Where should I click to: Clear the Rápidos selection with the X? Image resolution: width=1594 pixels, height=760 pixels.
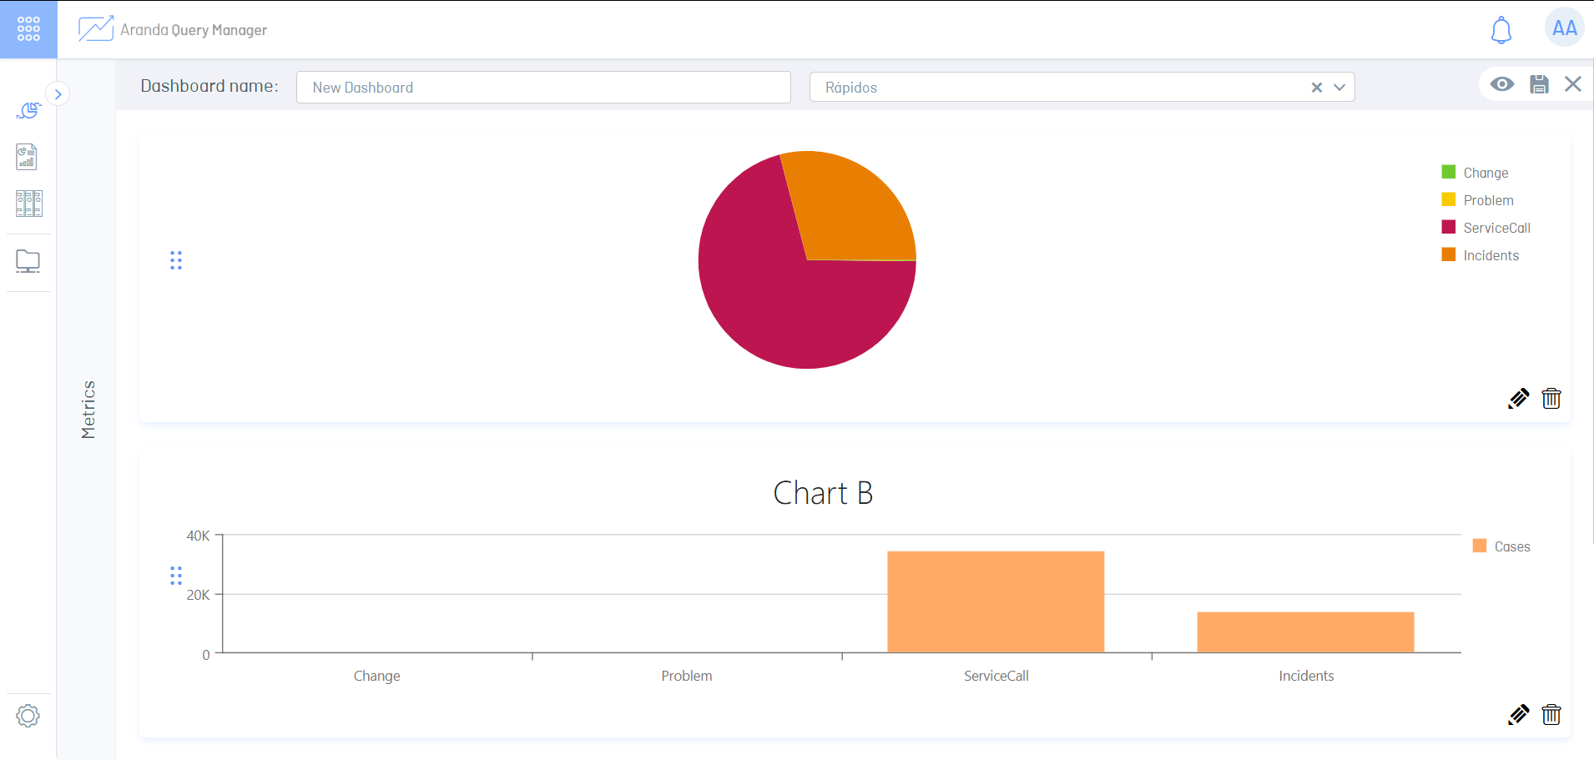(x=1316, y=88)
